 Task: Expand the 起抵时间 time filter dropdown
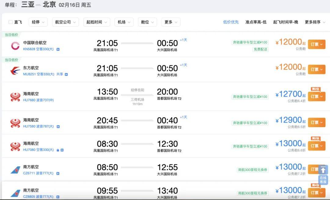coord(97,22)
